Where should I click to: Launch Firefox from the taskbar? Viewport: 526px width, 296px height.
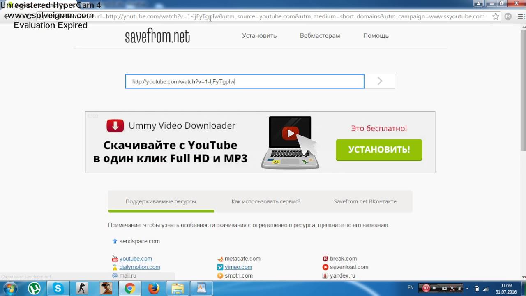(x=154, y=289)
